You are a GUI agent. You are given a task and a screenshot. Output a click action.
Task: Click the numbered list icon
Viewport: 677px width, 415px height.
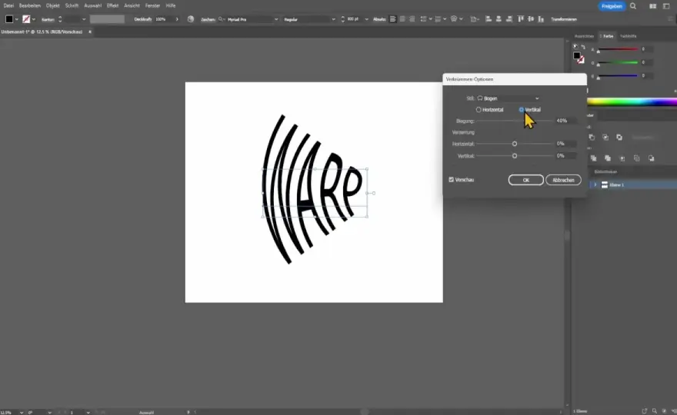[x=438, y=19]
